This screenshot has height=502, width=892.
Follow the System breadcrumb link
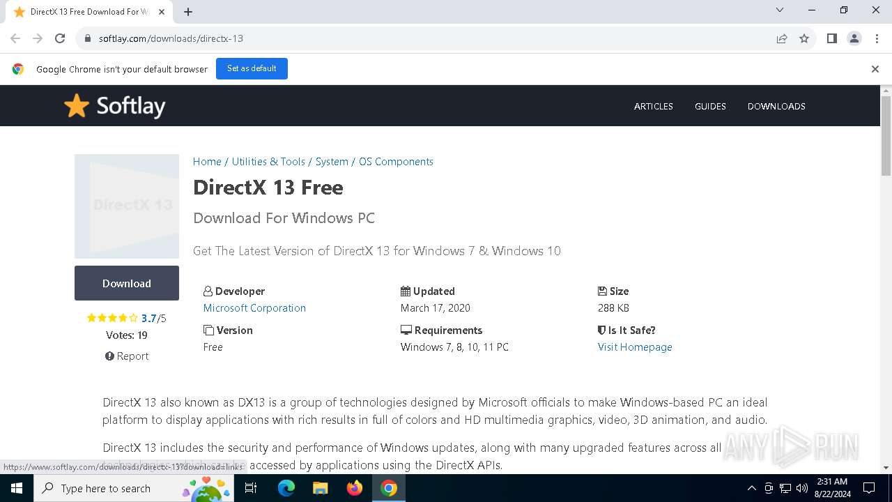(332, 161)
